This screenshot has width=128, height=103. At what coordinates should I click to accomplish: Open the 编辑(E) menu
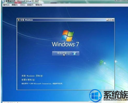(x=15, y=5)
